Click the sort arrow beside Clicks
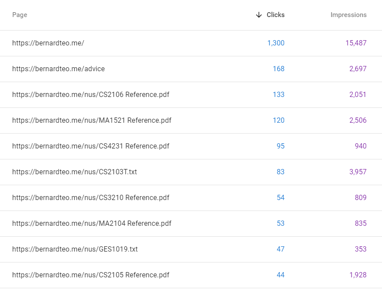This screenshot has width=382, height=290. [259, 15]
